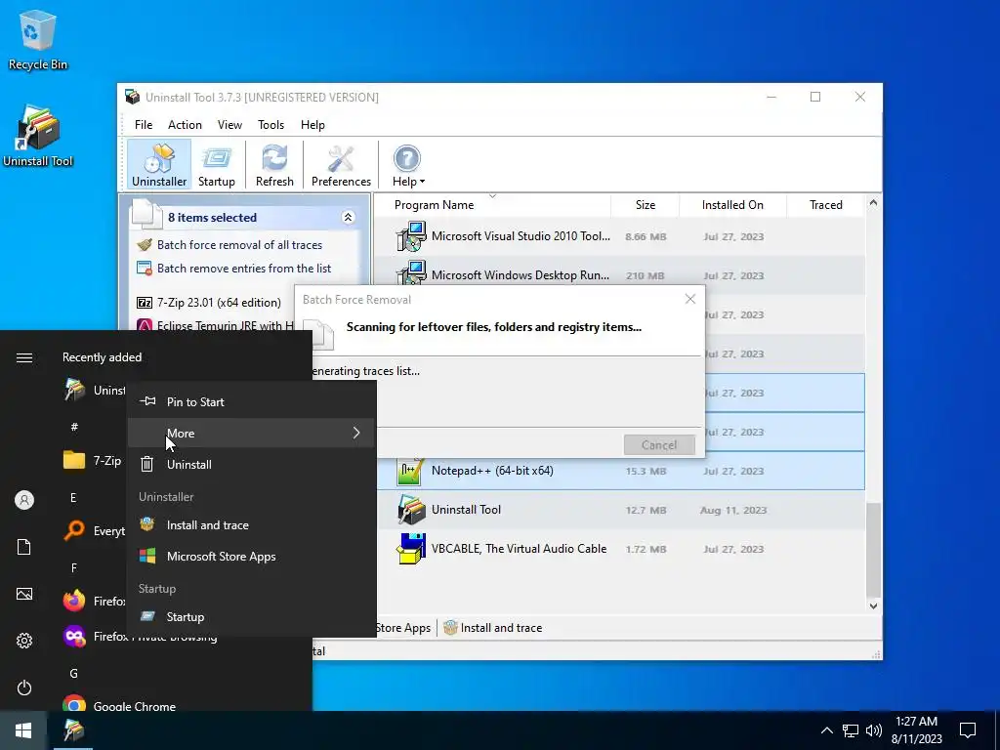Screen dimensions: 1000x750
Task: Select Microsoft Windows Desktop Runtime row
Action: pos(620,275)
